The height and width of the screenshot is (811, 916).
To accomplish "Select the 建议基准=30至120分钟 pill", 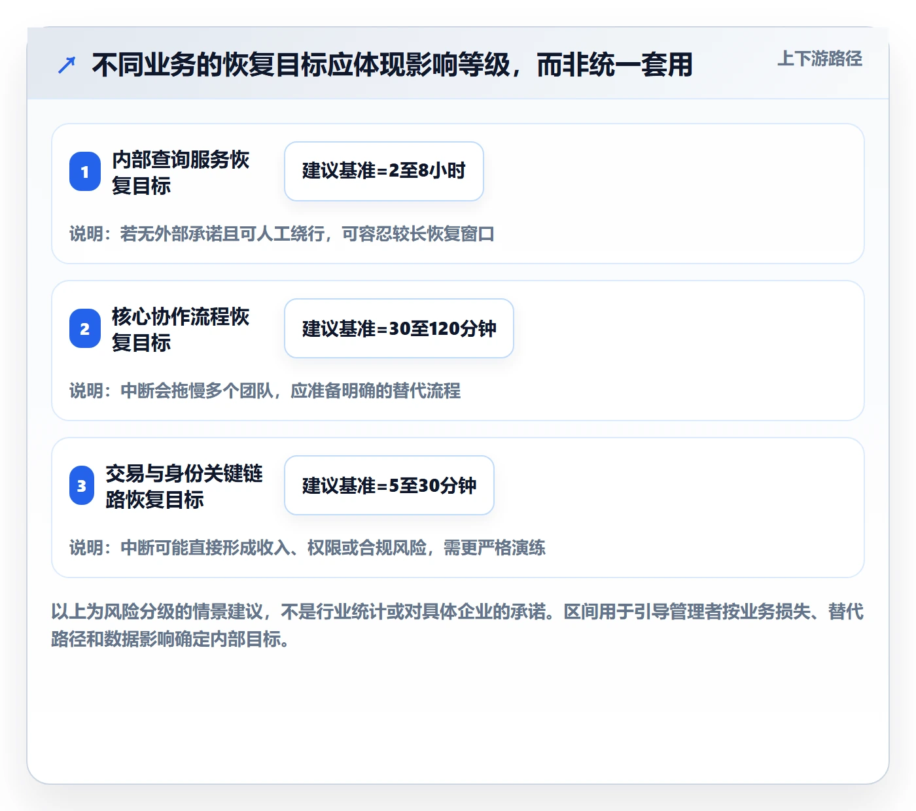I will click(399, 328).
